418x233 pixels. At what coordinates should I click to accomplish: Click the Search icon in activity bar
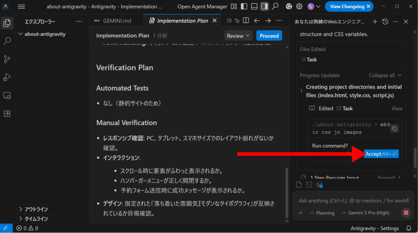click(7, 41)
